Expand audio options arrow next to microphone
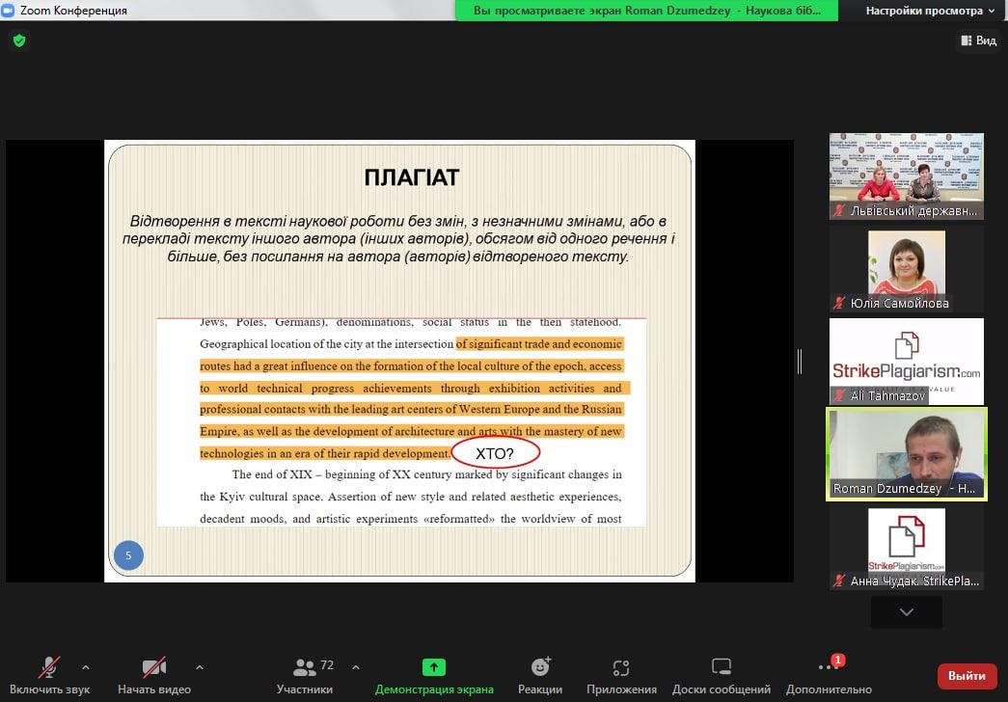This screenshot has height=702, width=1008. click(86, 666)
